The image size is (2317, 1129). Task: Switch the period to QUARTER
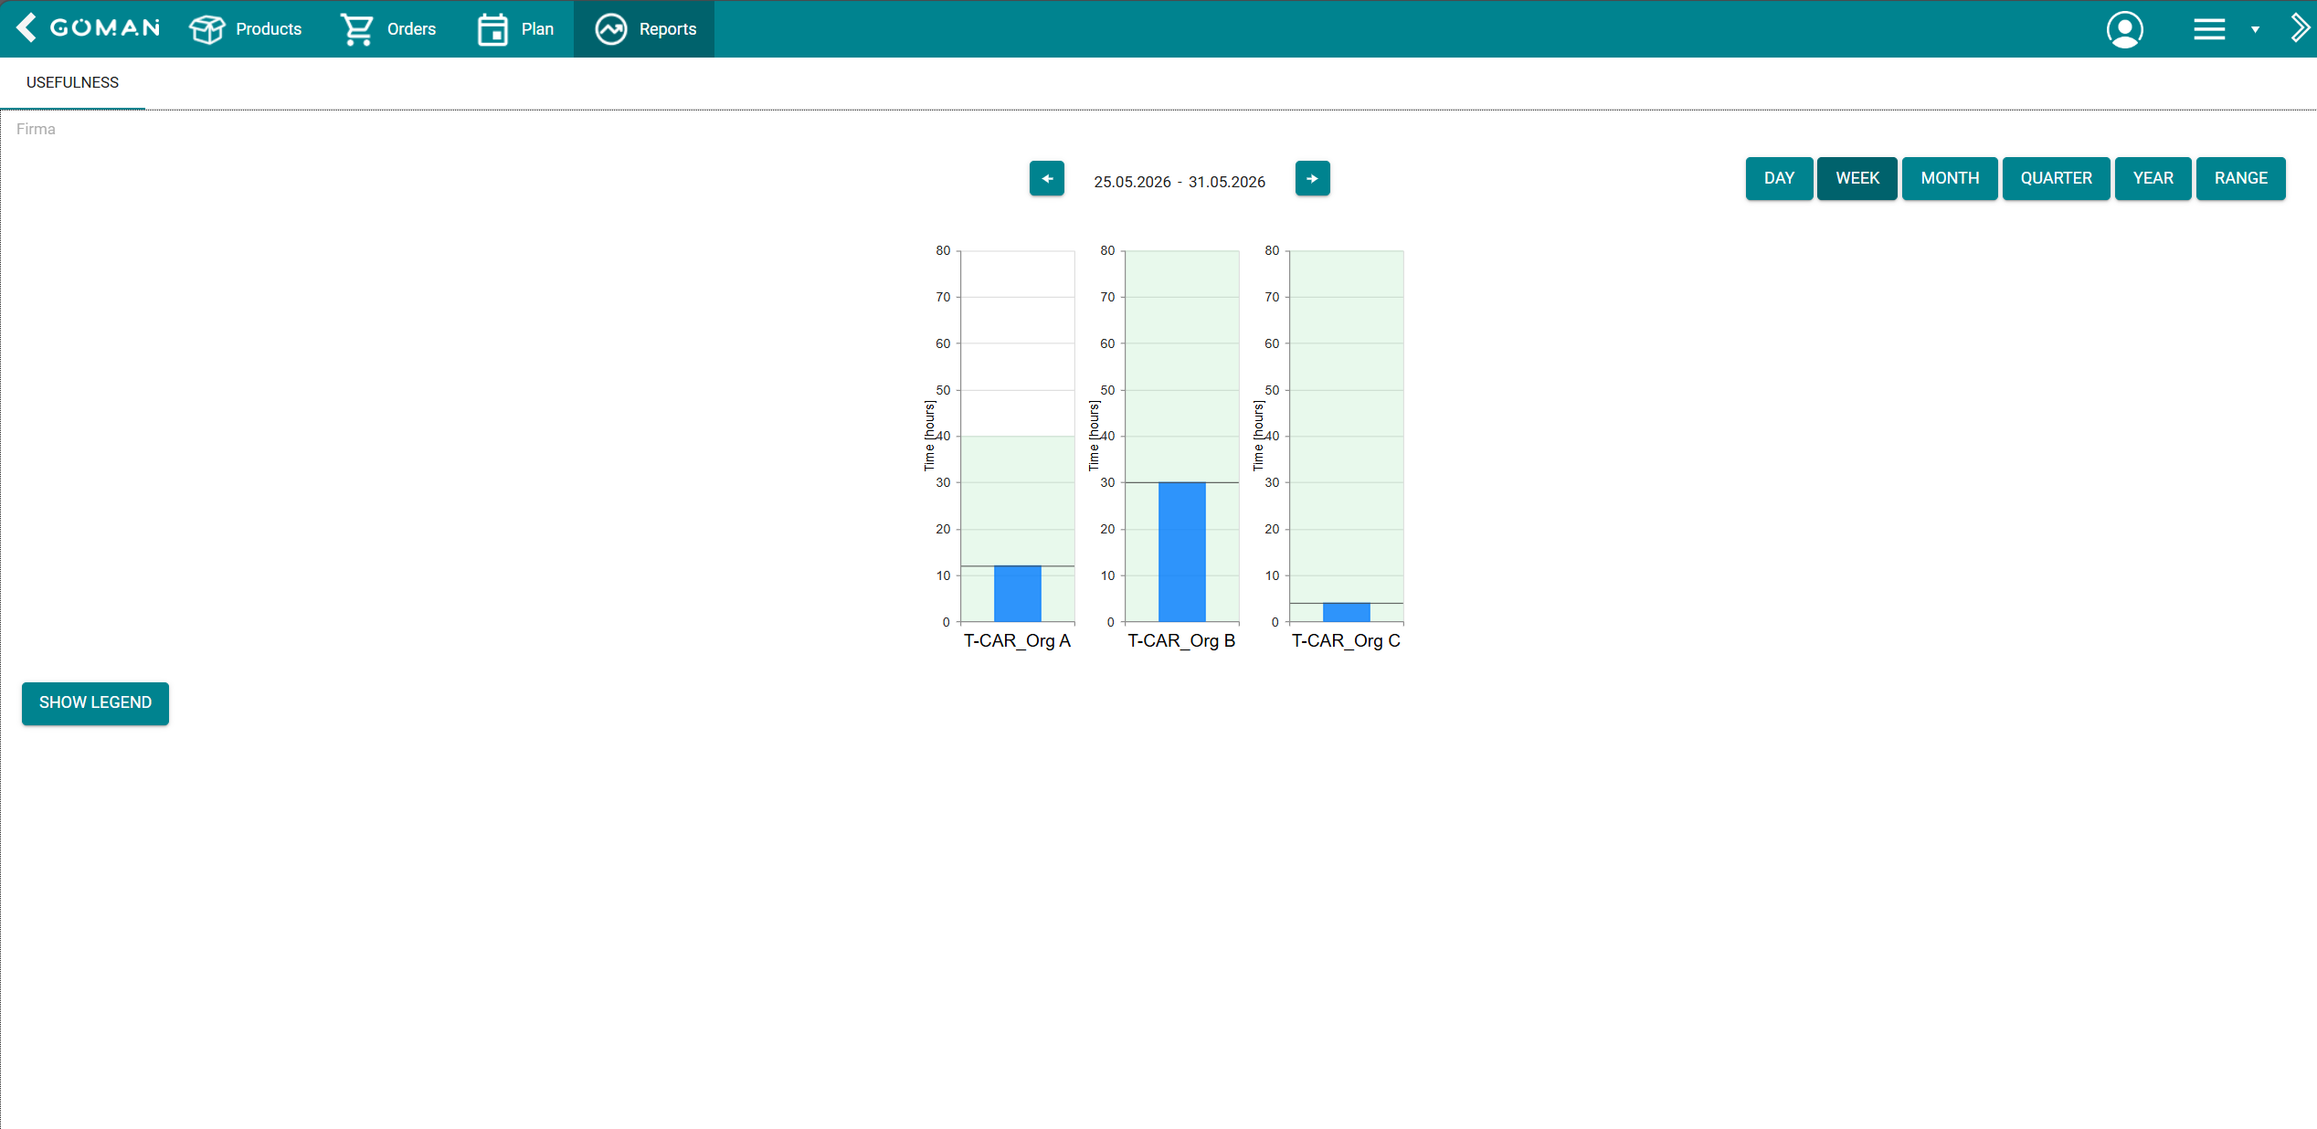[2056, 178]
